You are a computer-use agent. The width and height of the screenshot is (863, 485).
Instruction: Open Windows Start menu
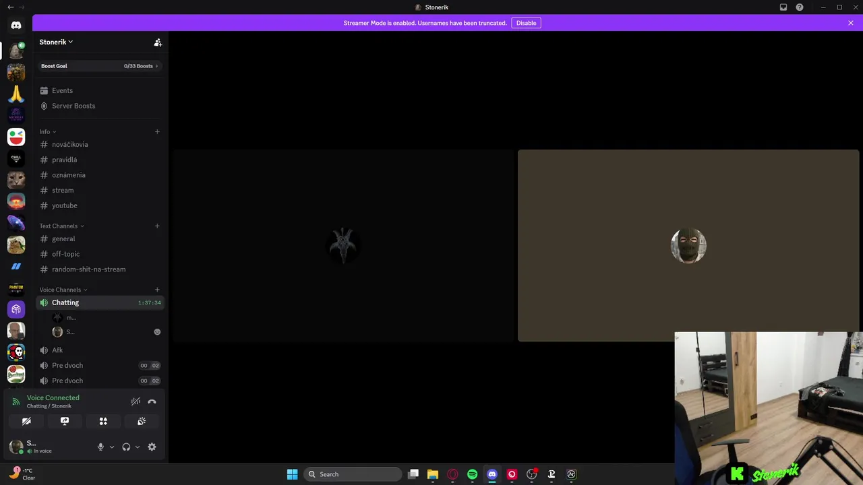click(292, 474)
